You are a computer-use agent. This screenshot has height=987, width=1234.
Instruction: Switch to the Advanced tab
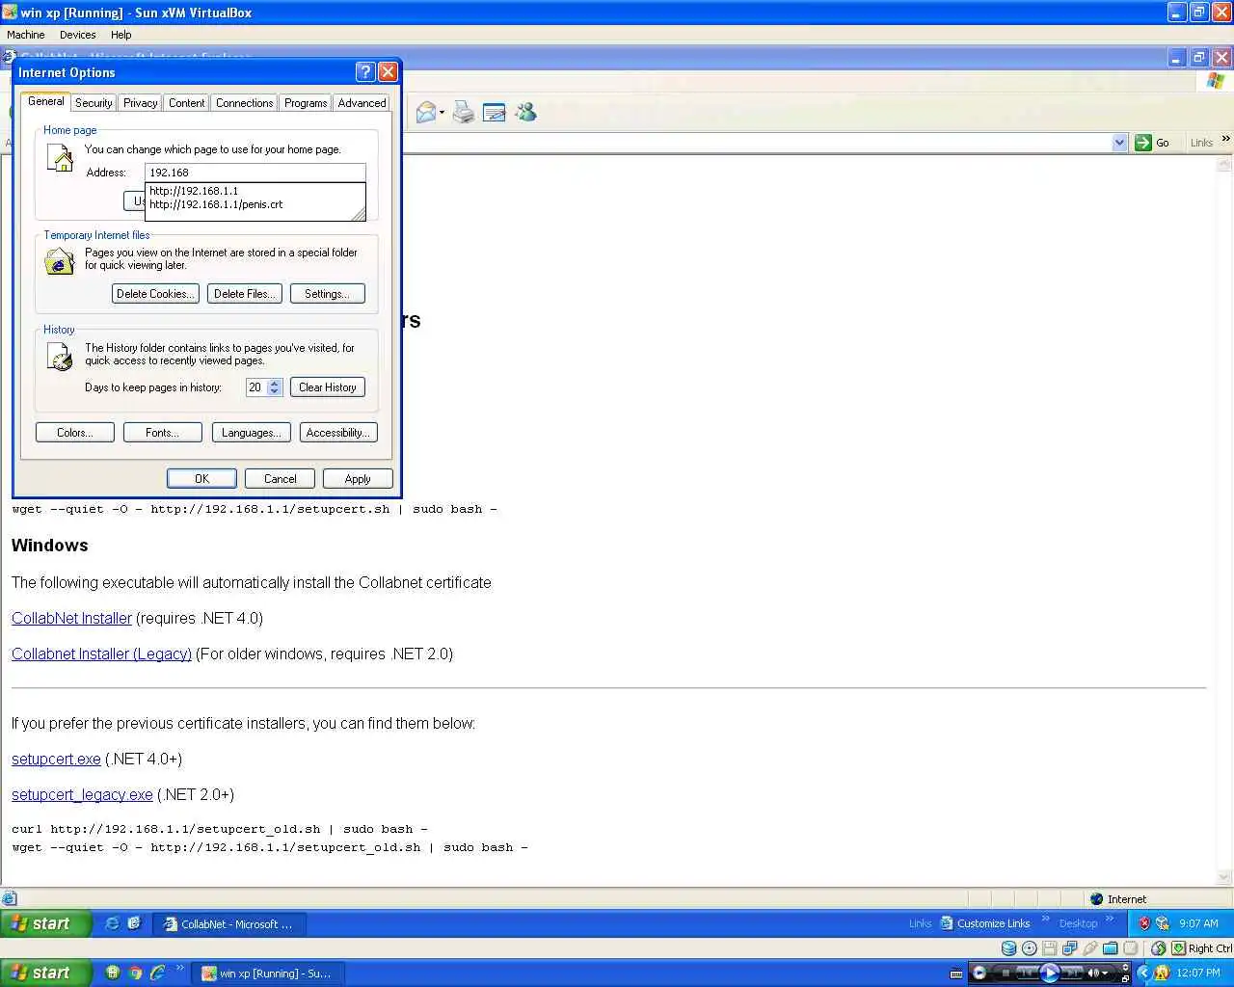tap(362, 103)
